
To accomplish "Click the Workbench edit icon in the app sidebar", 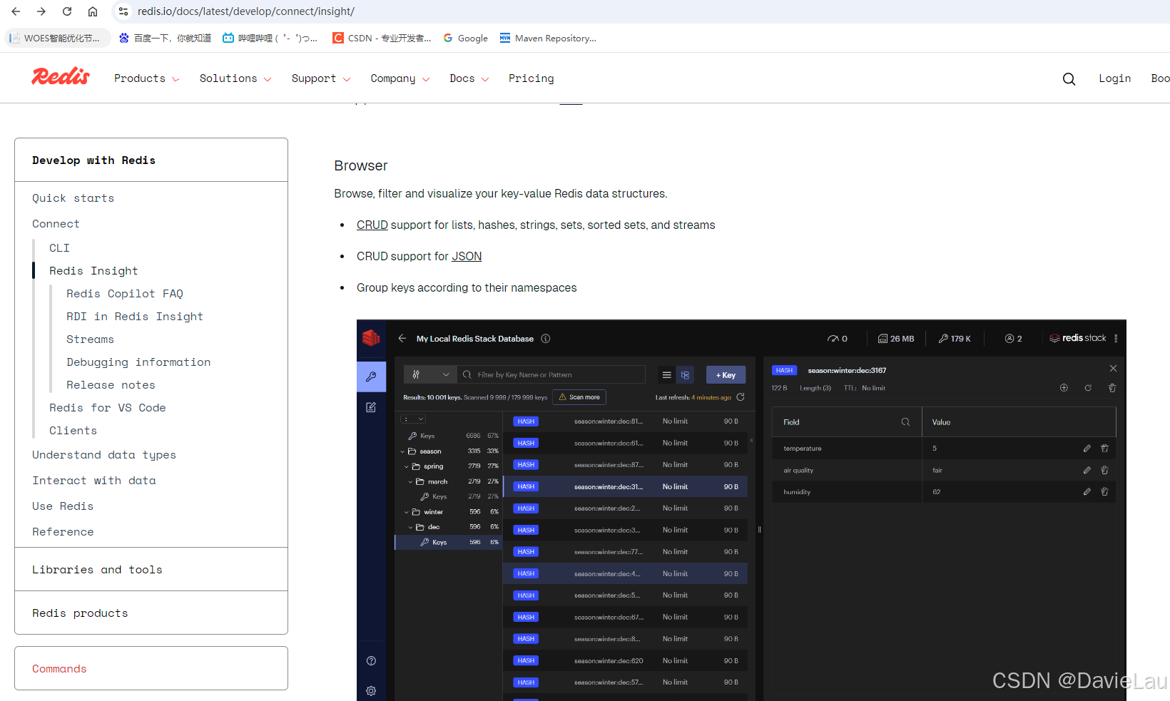I will [371, 407].
